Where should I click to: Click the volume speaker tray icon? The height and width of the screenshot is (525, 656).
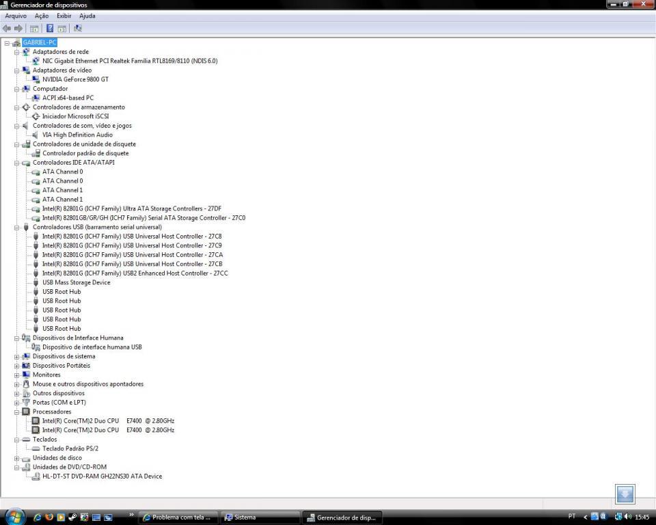(628, 517)
